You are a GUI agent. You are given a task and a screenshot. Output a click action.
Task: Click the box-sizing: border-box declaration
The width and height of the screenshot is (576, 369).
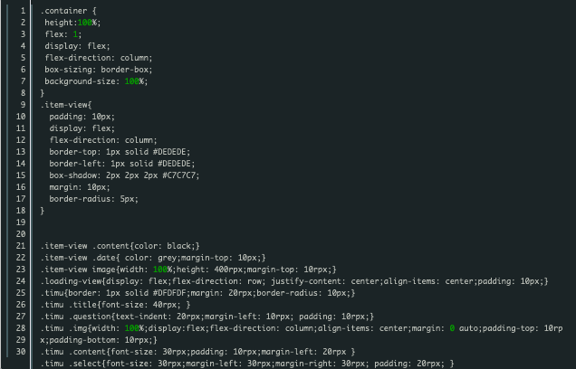point(99,70)
